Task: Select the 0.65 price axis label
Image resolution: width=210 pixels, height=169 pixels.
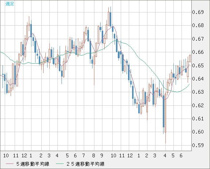Action: [x=198, y=65]
